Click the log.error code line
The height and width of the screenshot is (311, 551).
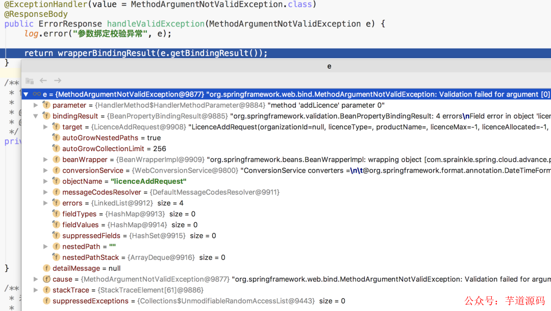[97, 34]
